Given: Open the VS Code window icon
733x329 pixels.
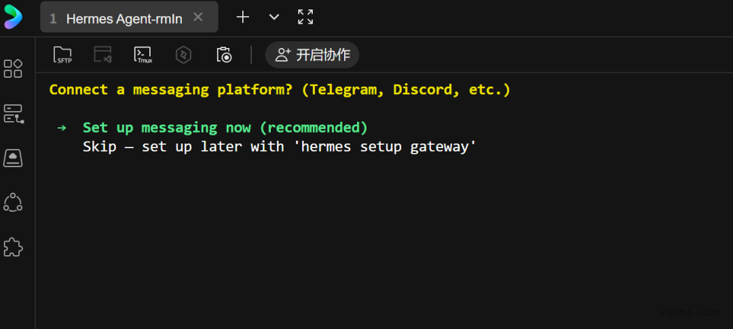Looking at the screenshot, I should coord(102,55).
